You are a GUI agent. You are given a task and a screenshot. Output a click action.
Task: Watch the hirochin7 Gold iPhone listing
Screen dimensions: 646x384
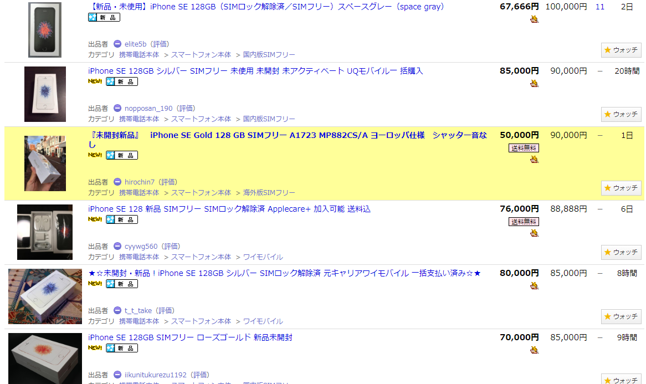pos(621,188)
